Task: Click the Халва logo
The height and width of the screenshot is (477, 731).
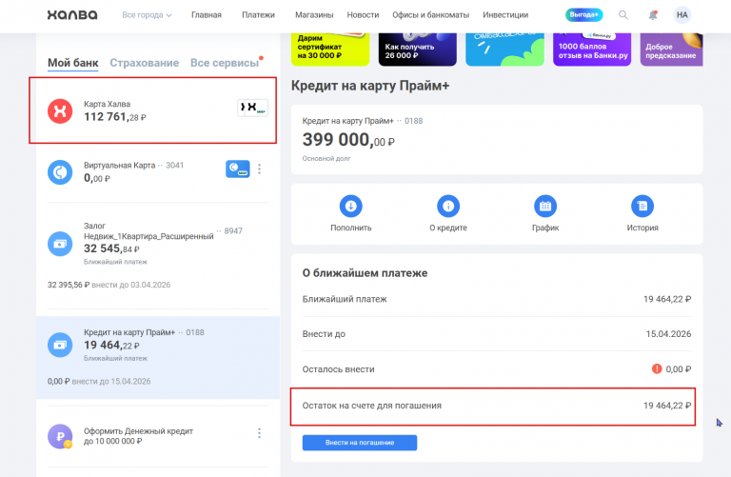Action: click(x=71, y=15)
